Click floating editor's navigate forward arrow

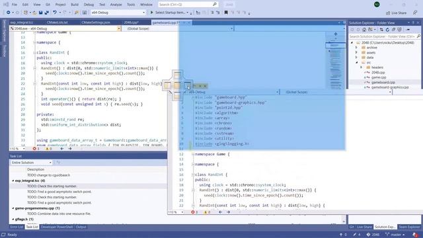[228, 212]
